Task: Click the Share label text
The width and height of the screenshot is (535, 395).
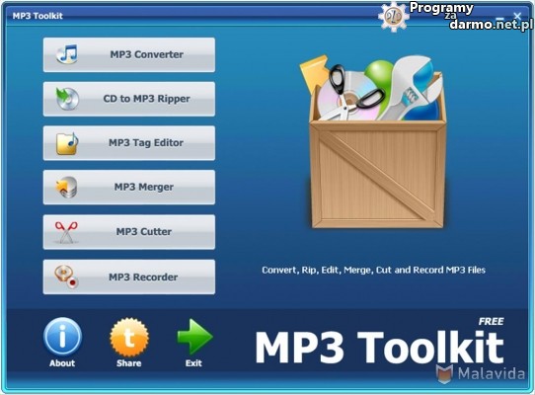Action: point(129,363)
